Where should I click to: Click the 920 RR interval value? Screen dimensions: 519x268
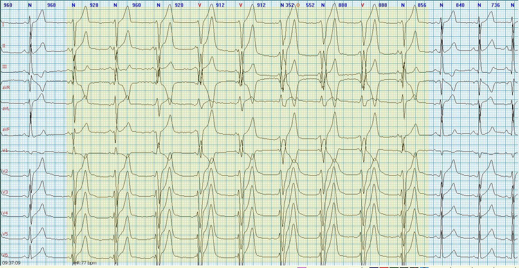click(179, 5)
